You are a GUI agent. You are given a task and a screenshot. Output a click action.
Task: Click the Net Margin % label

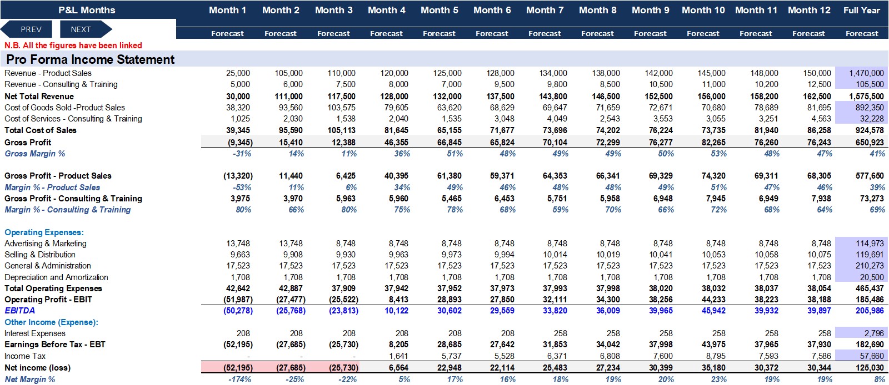point(30,379)
